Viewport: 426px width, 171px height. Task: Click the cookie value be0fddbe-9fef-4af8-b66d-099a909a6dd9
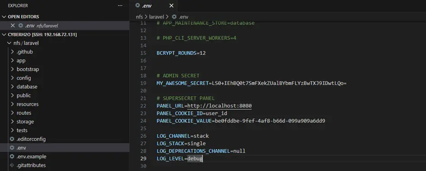tap(270, 121)
